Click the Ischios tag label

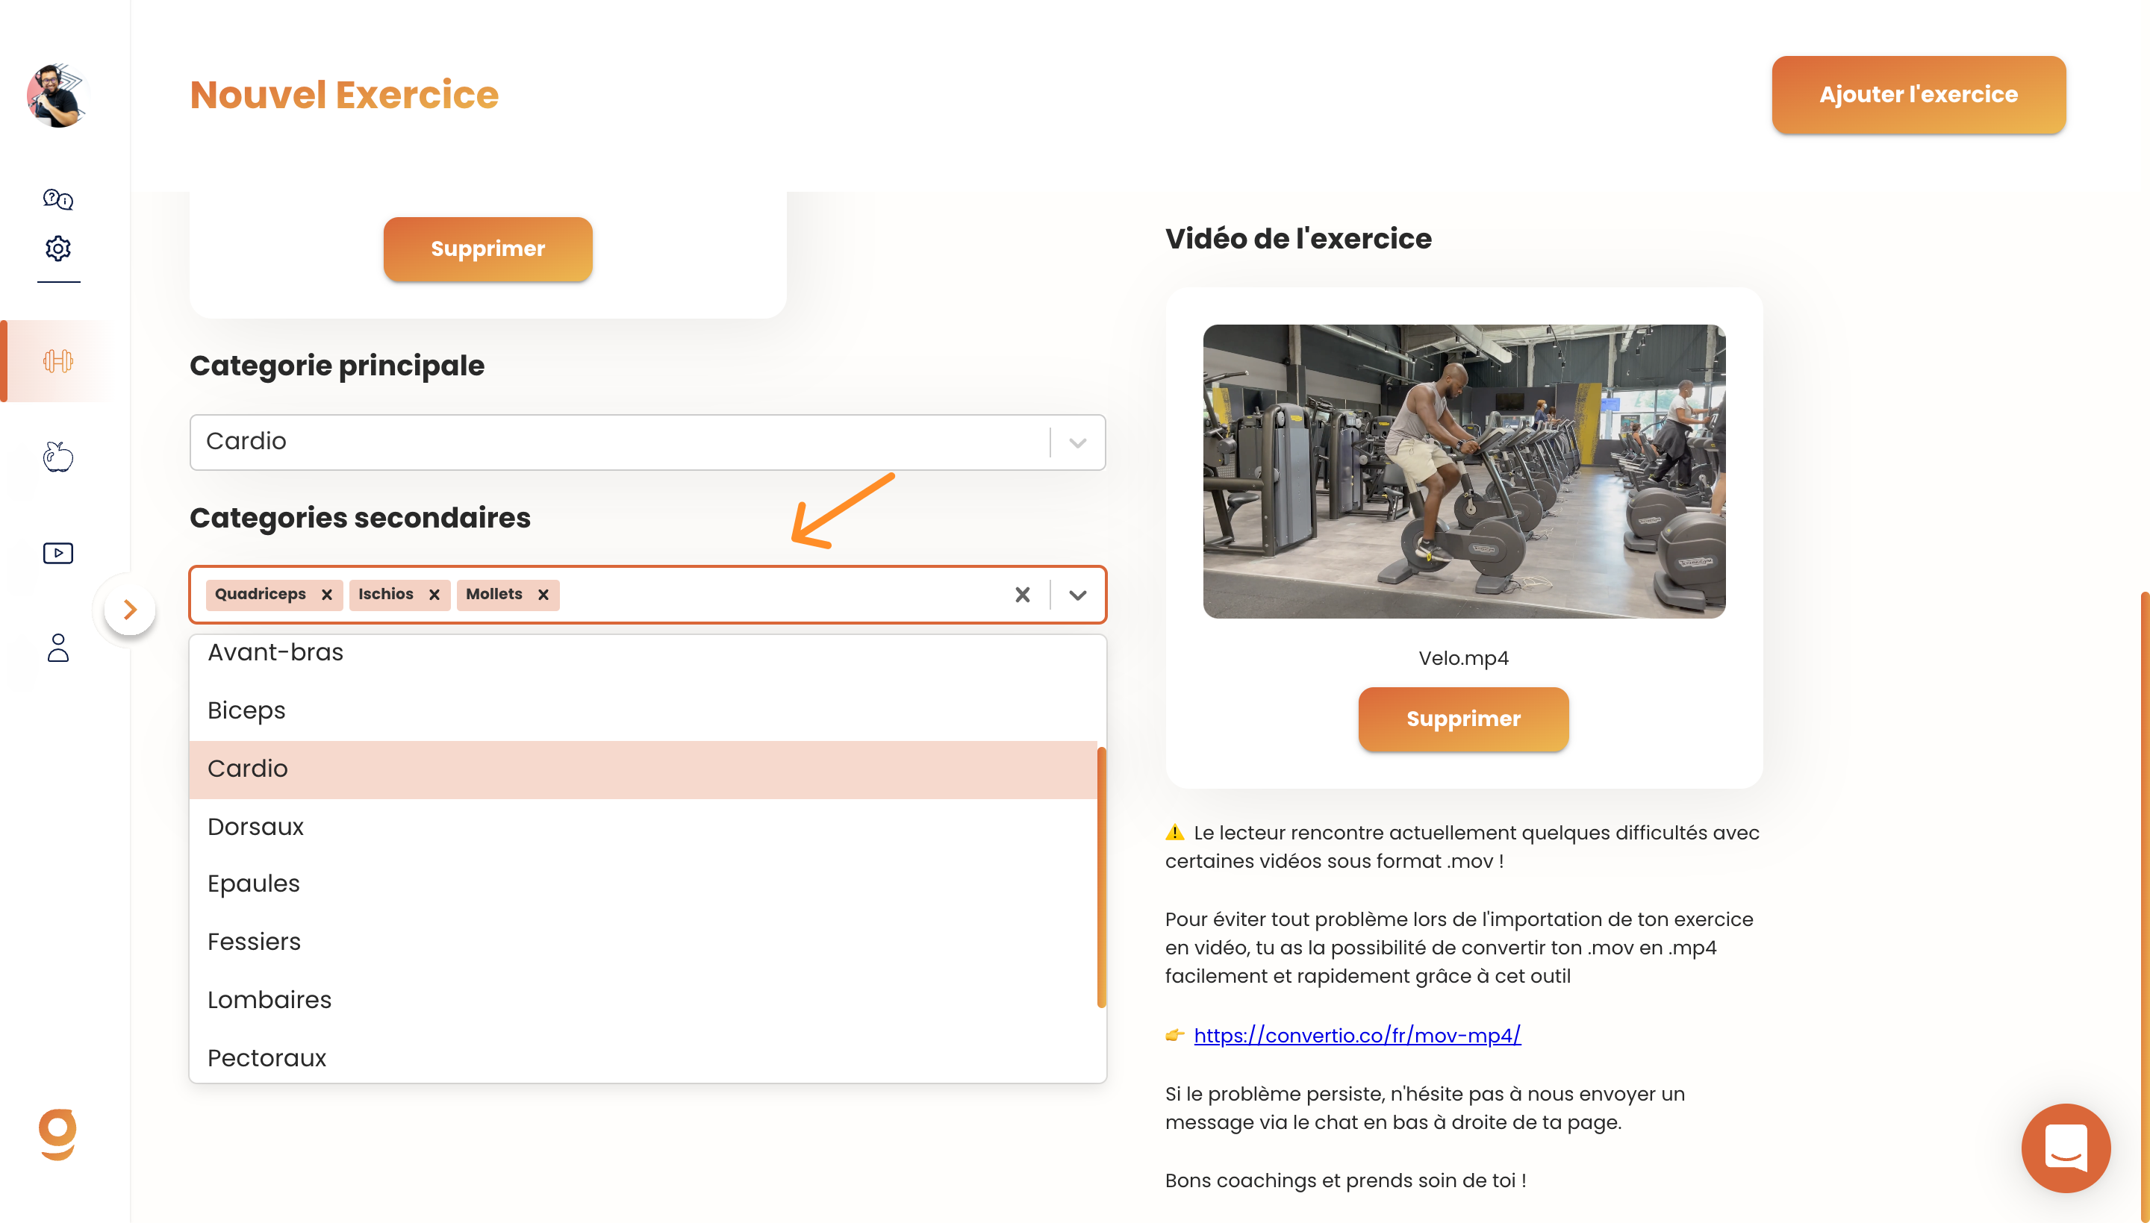pyautogui.click(x=386, y=595)
